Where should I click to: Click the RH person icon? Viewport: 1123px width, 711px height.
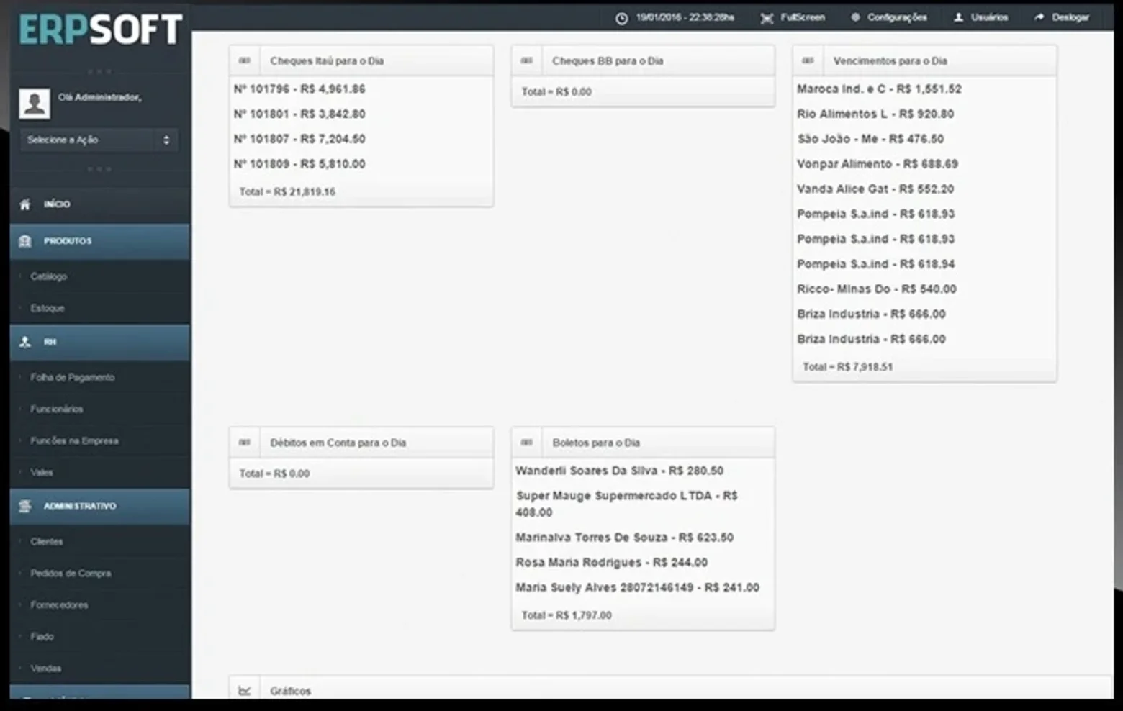(x=25, y=342)
